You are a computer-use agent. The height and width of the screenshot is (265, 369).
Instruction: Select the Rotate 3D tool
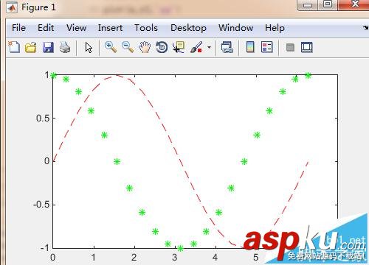[162, 47]
